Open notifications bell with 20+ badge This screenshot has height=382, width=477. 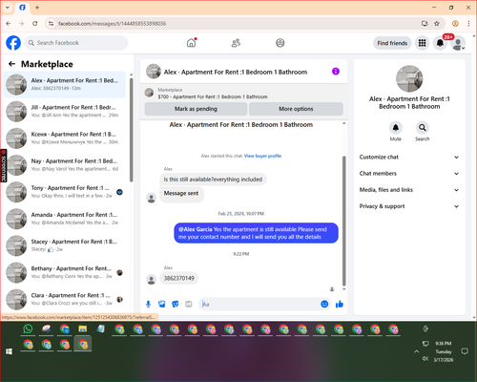point(440,43)
